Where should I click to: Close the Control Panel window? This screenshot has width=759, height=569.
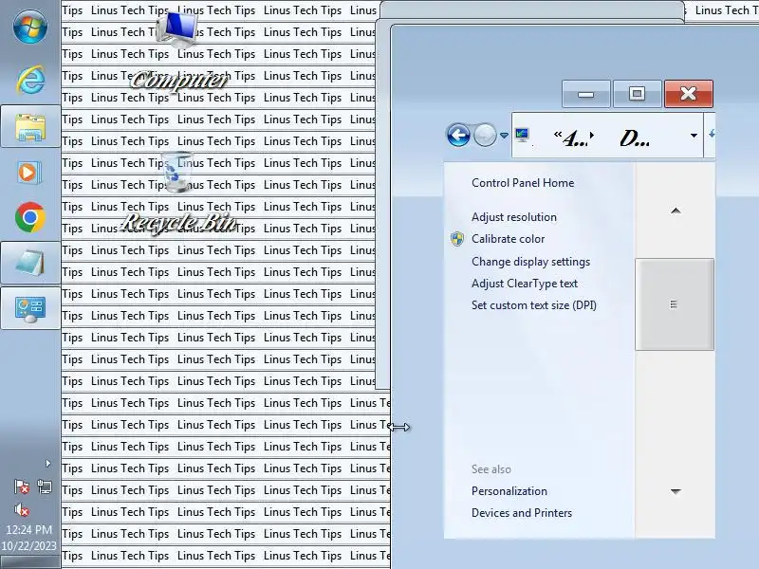(689, 94)
